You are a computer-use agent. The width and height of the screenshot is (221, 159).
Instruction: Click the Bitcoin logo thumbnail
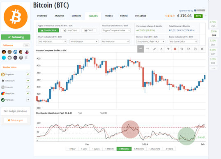[16, 17]
